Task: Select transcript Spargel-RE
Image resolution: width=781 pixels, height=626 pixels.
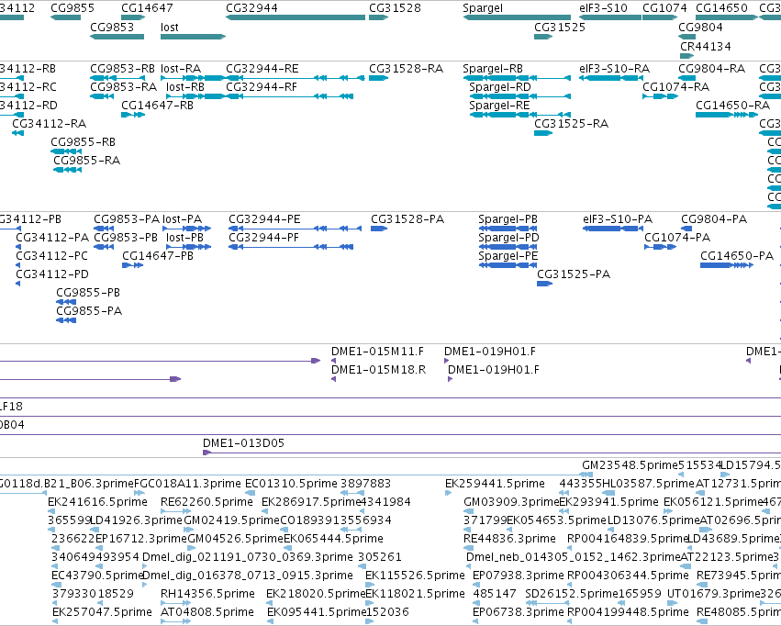Action: click(x=499, y=105)
